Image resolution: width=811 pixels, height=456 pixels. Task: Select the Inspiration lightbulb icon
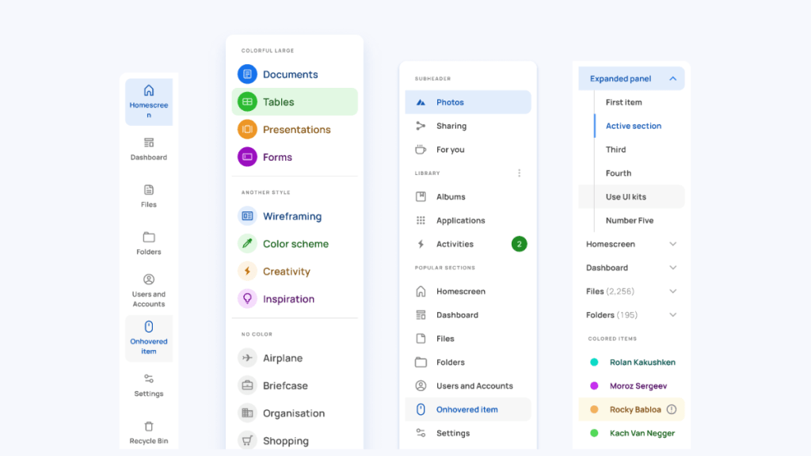tap(247, 299)
